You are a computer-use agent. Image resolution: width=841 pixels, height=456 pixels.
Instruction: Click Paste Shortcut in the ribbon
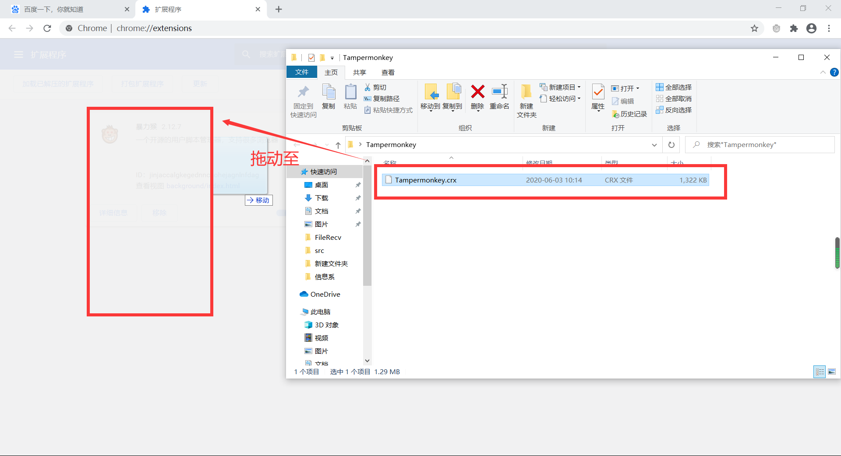[389, 110]
